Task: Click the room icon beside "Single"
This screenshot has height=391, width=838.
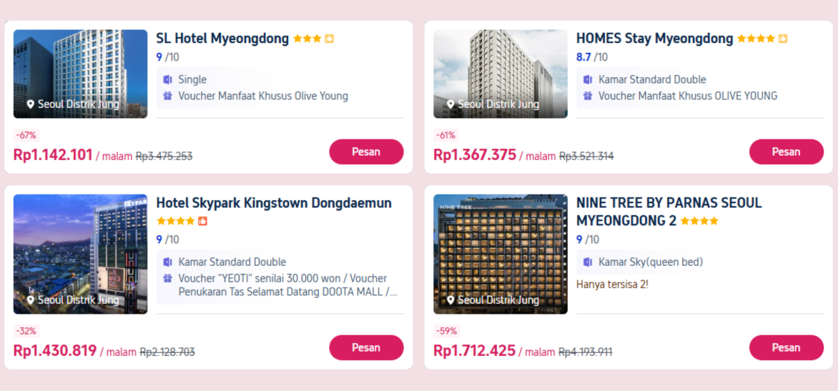Action: (x=167, y=79)
